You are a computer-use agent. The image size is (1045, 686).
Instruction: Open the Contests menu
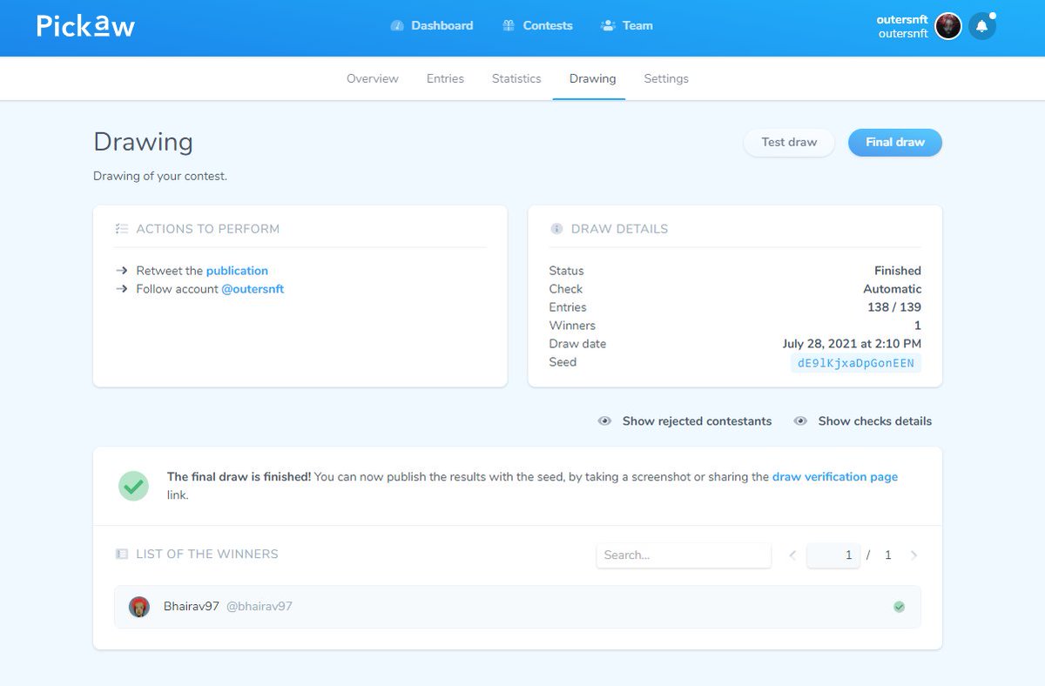coord(537,26)
